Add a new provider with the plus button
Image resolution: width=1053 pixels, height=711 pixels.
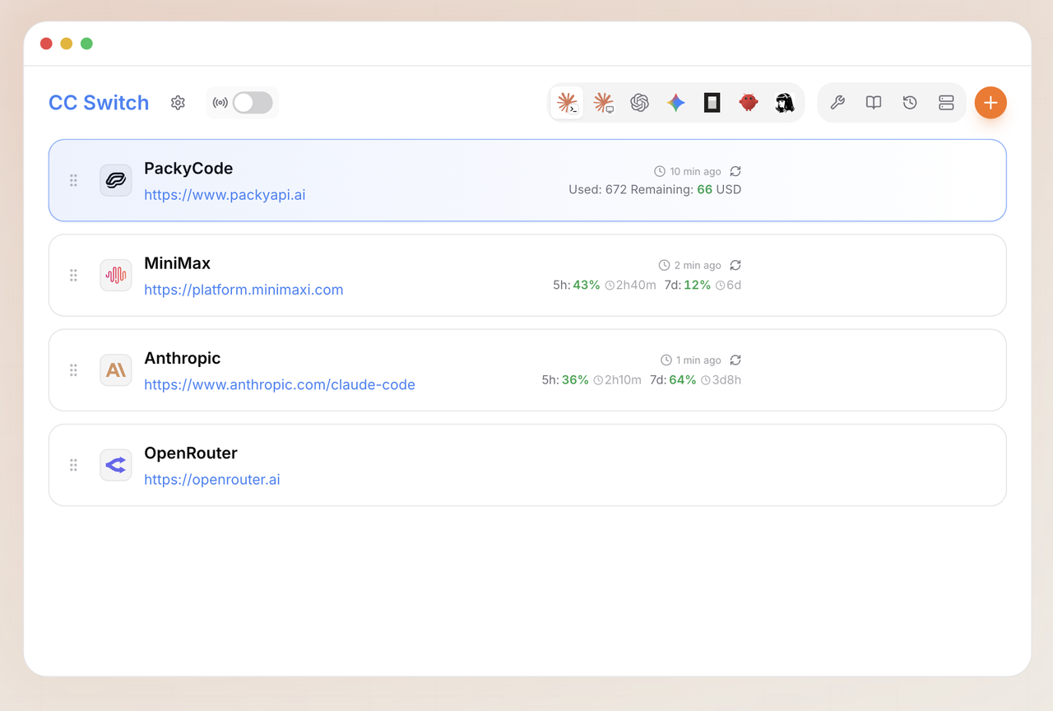point(990,103)
